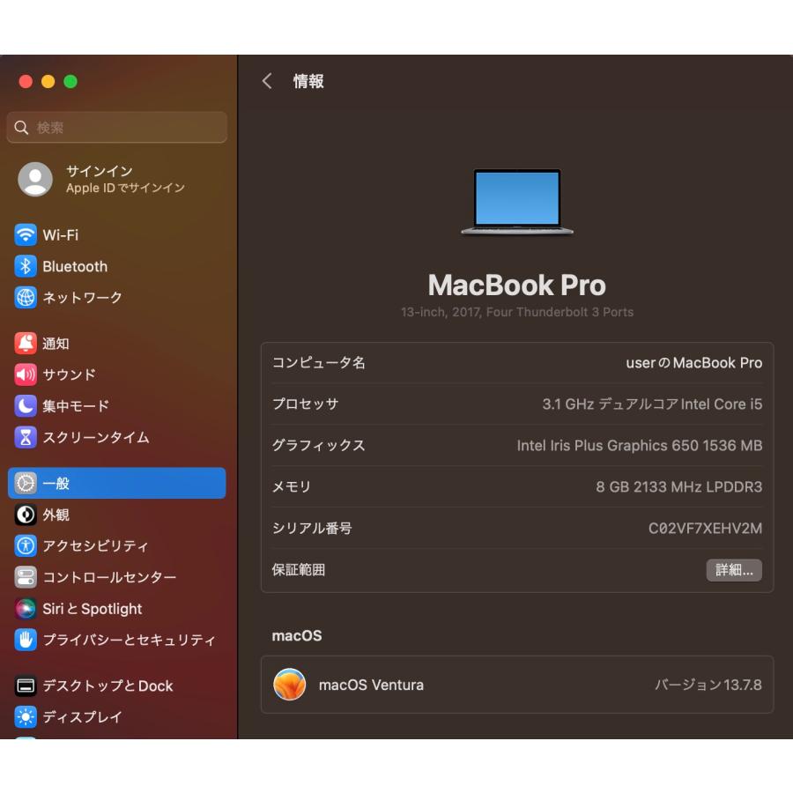Click the MacBook Pro laptop image
Screen dimensions: 793x793
click(x=517, y=203)
